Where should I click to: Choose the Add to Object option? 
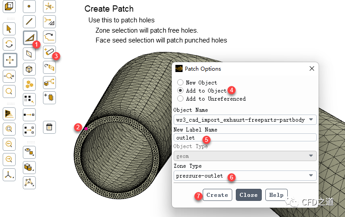coord(180,90)
